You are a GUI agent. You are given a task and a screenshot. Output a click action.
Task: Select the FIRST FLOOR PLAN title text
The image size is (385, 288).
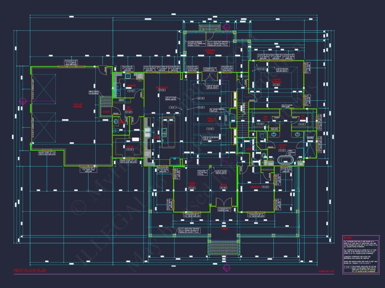[x=30, y=271]
